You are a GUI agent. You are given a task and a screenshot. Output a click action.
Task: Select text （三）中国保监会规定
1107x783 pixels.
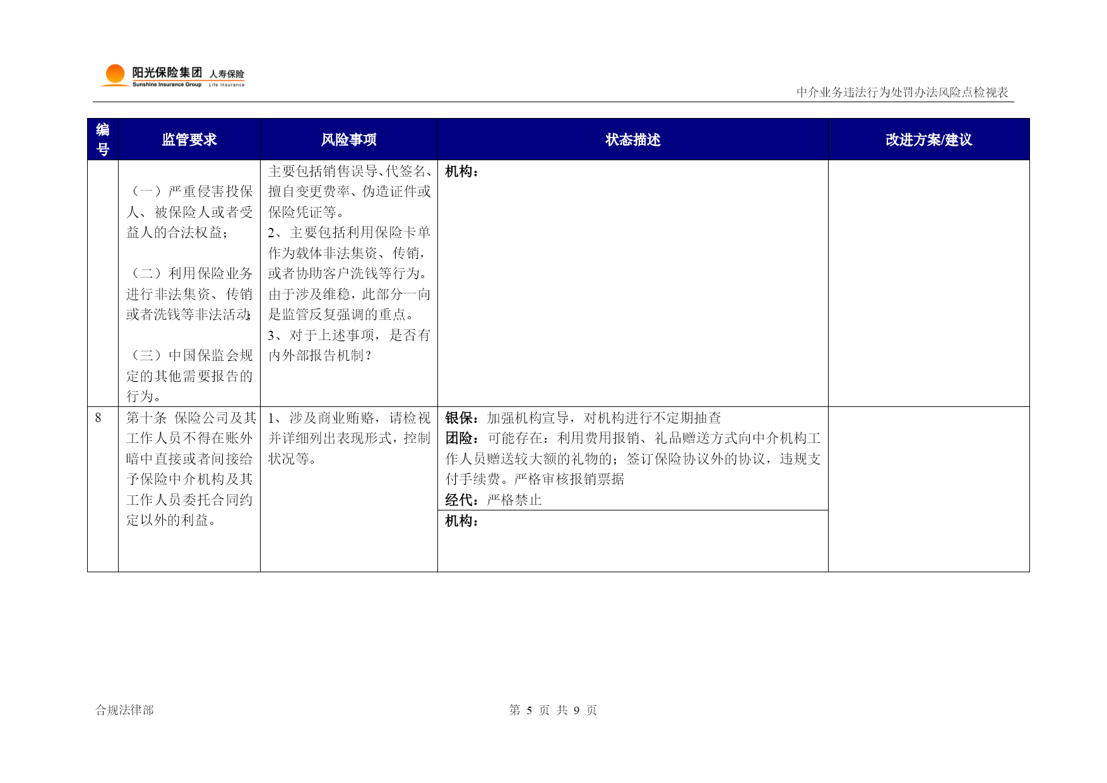(x=189, y=355)
